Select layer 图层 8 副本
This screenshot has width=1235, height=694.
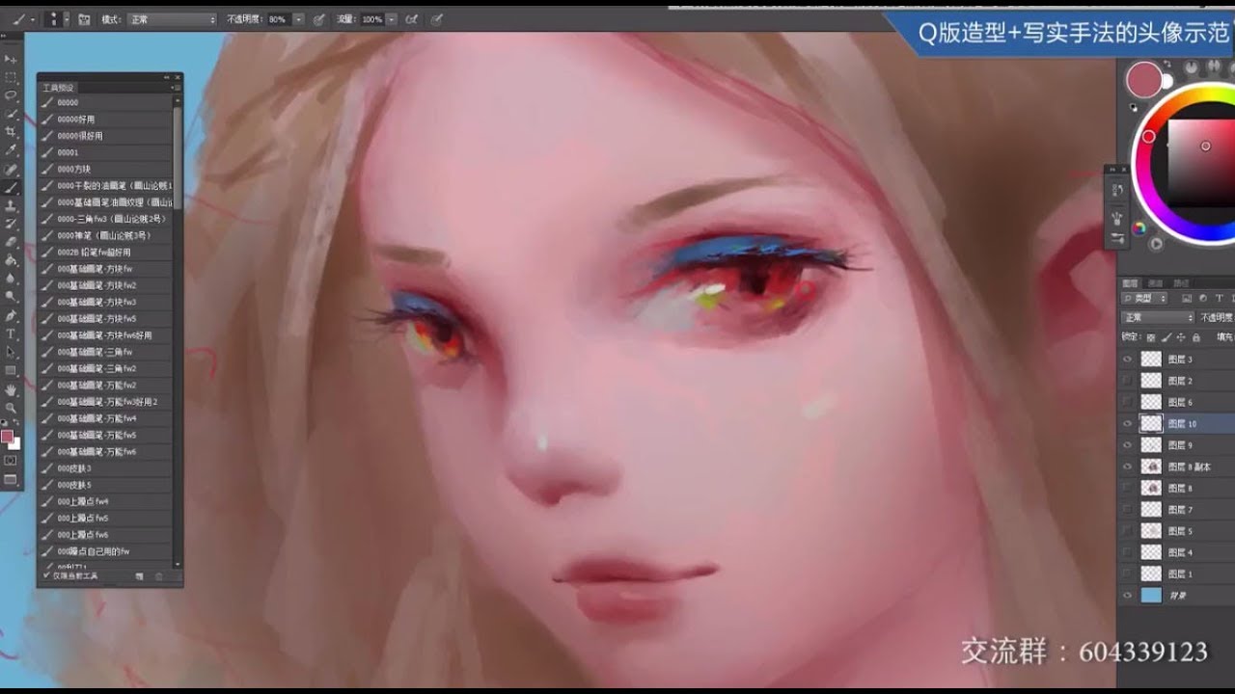coord(1187,467)
